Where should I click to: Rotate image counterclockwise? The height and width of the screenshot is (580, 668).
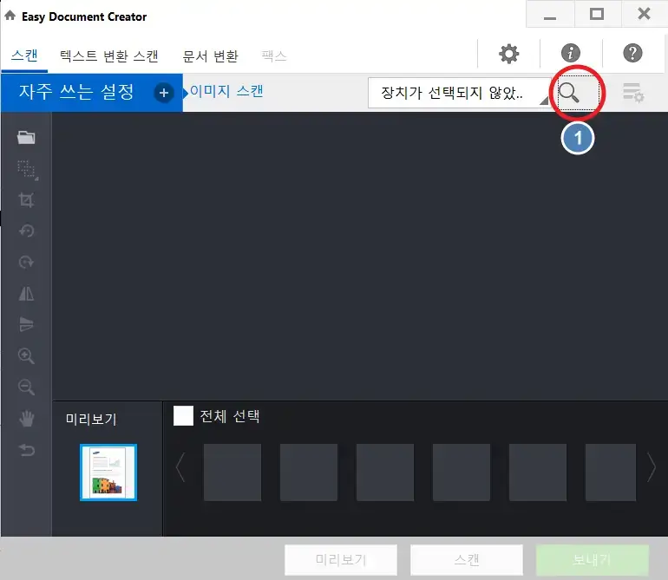(26, 231)
